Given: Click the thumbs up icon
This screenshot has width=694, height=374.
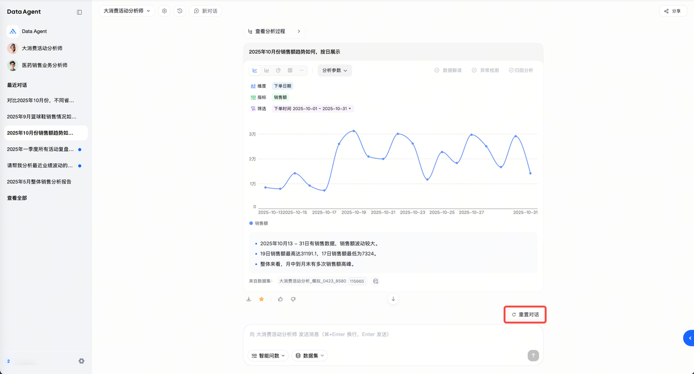Looking at the screenshot, I should 280,299.
